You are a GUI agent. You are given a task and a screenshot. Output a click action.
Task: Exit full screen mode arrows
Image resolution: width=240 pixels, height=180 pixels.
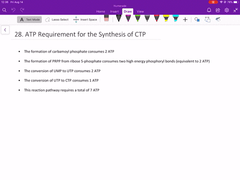tap(235, 10)
